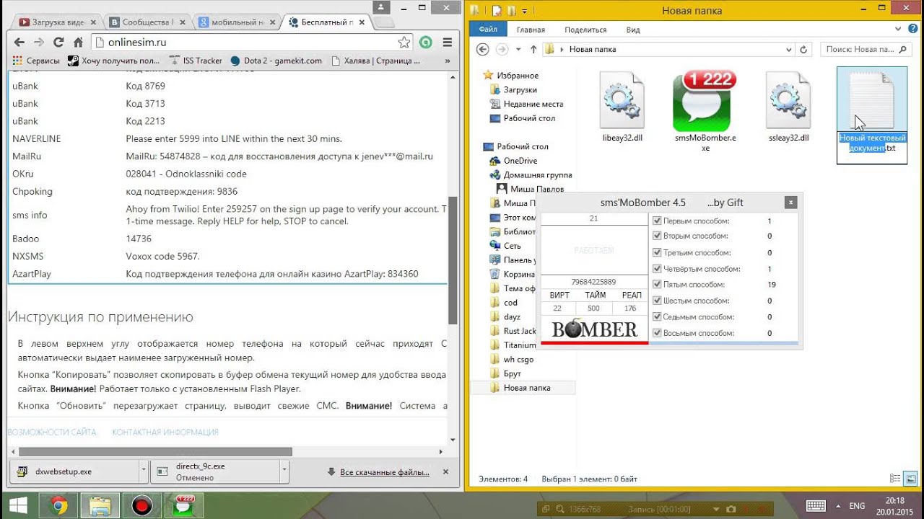Screen dimensions: 924x519
Task: Toggle Первым способом checkbox
Action: point(657,221)
